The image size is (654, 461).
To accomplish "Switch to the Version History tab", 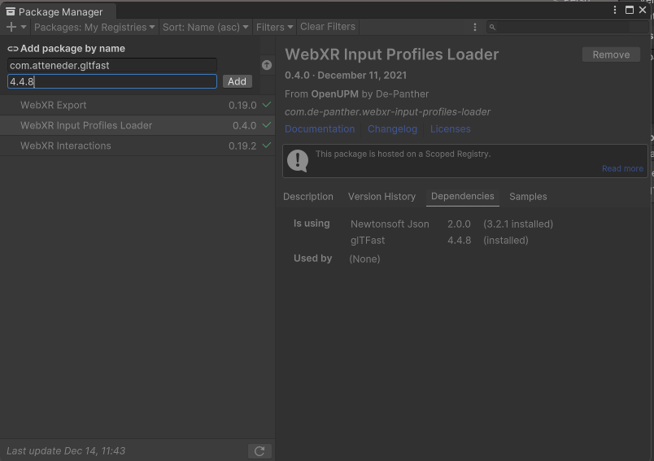I will click(x=381, y=196).
